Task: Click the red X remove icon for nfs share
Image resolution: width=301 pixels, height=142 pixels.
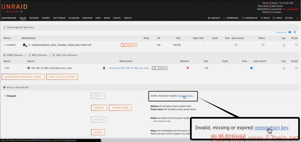Action: coord(187,68)
